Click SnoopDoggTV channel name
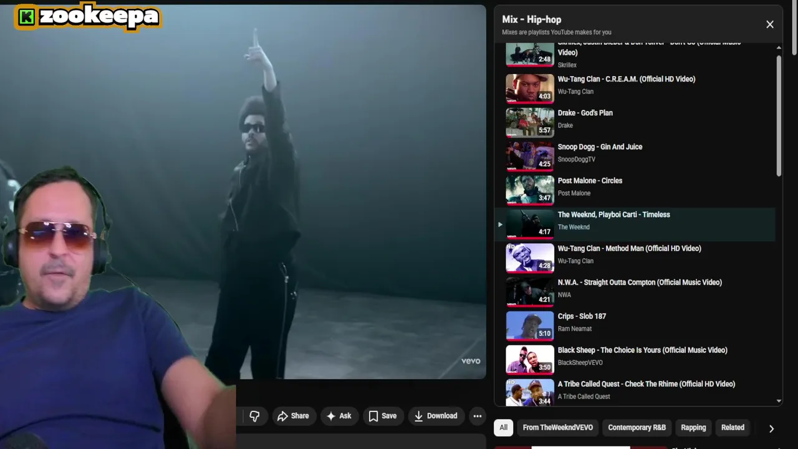This screenshot has width=798, height=449. 576,159
